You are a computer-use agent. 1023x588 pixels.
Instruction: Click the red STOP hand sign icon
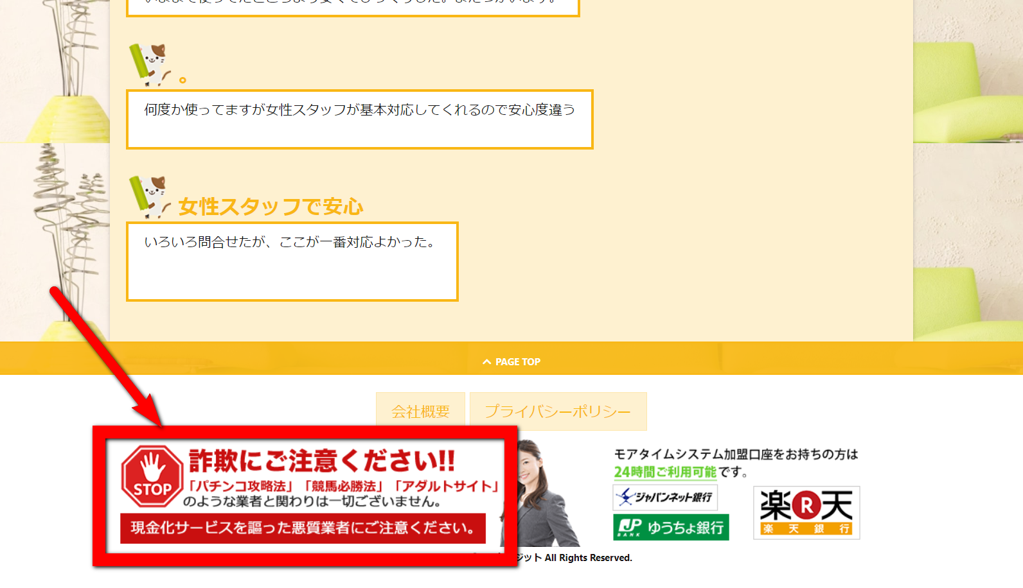click(x=152, y=476)
